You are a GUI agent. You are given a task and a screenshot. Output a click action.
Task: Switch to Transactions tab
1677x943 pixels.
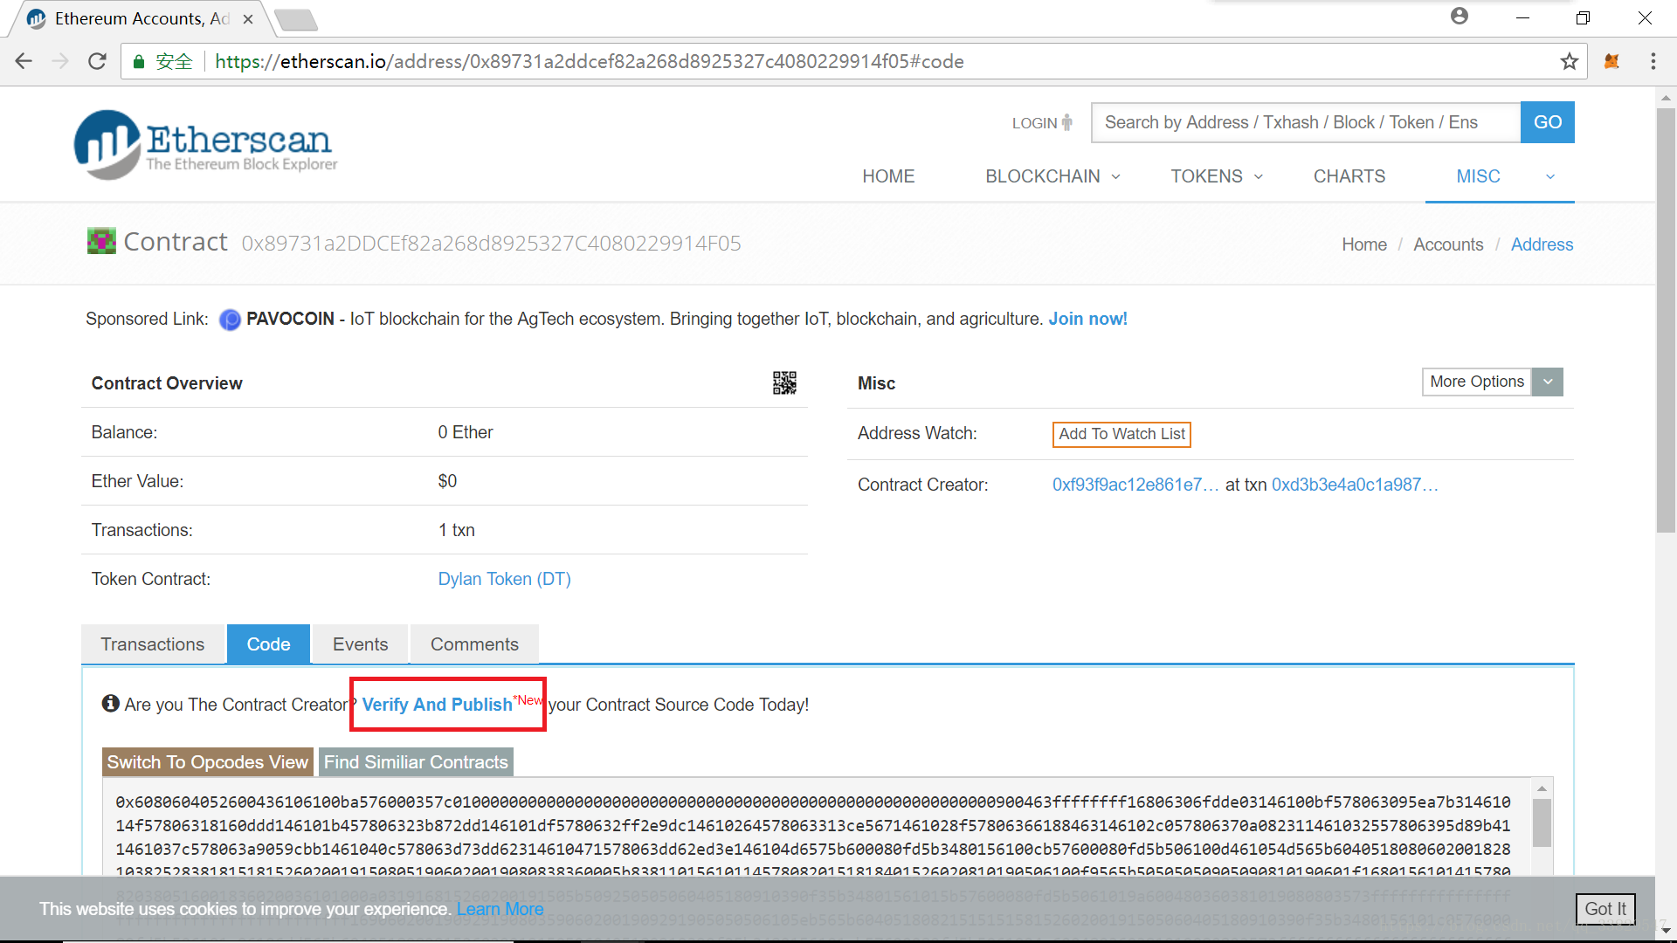152,644
